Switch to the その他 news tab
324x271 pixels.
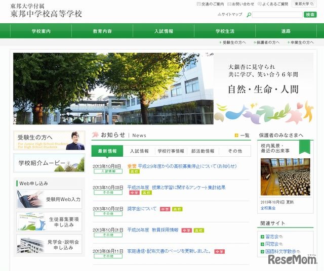[x=235, y=151]
